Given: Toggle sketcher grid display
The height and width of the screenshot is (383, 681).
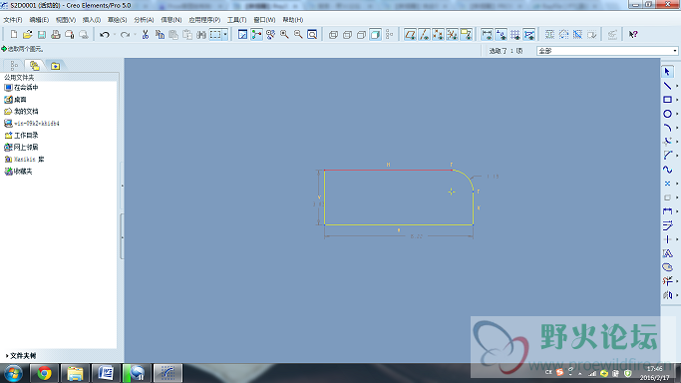Looking at the screenshot, I should point(515,34).
